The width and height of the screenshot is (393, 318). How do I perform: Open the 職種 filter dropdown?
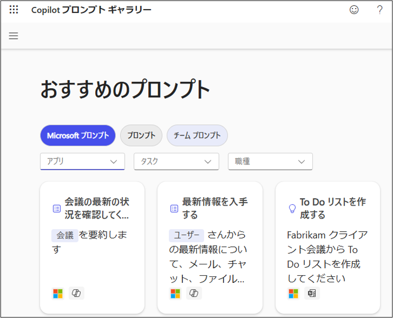[270, 162]
